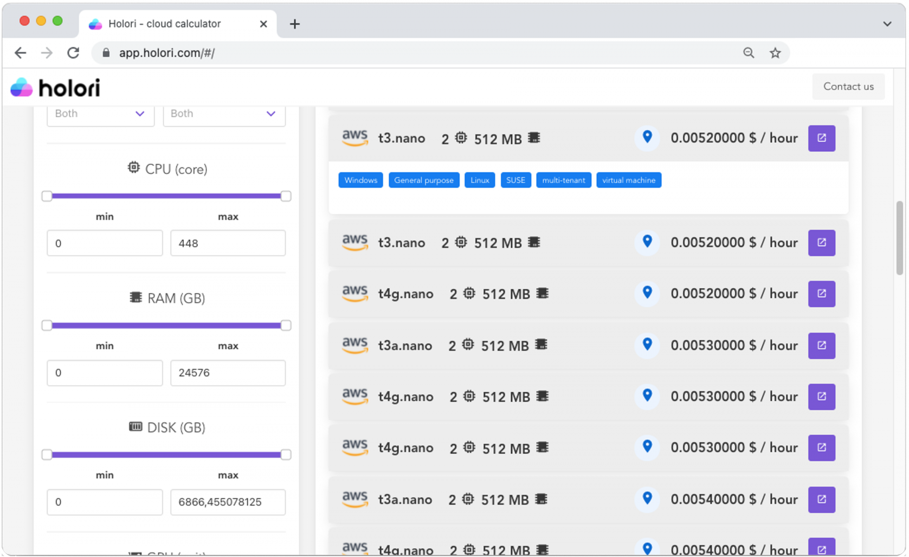The width and height of the screenshot is (909, 557).
Task: Click the RAM filter icon
Action: coord(132,298)
